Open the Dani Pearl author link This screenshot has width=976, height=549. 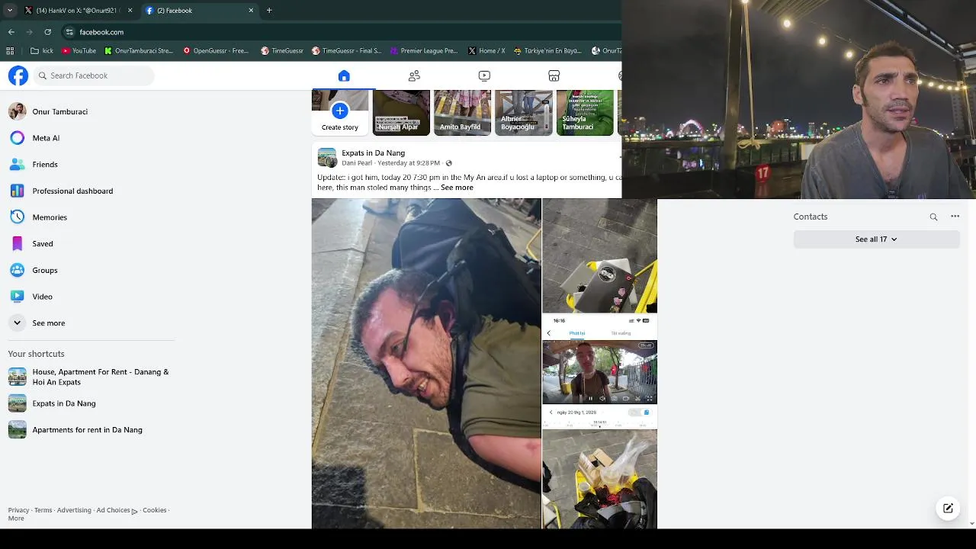coord(357,163)
